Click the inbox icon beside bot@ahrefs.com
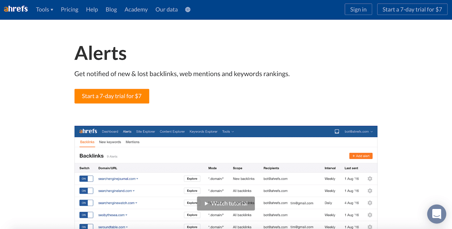The width and height of the screenshot is (452, 229). [337, 131]
